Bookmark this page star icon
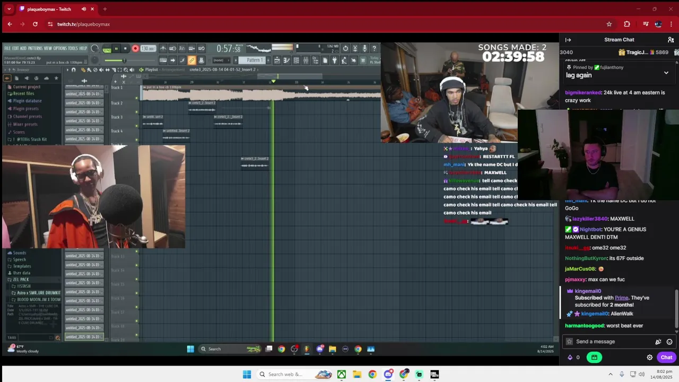The height and width of the screenshot is (382, 679). [x=609, y=24]
